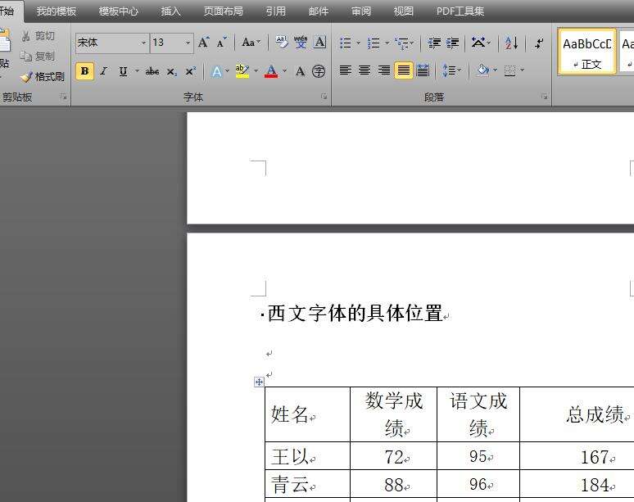The image size is (634, 502).
Task: Open the underline style dropdown arrow
Action: (x=137, y=71)
